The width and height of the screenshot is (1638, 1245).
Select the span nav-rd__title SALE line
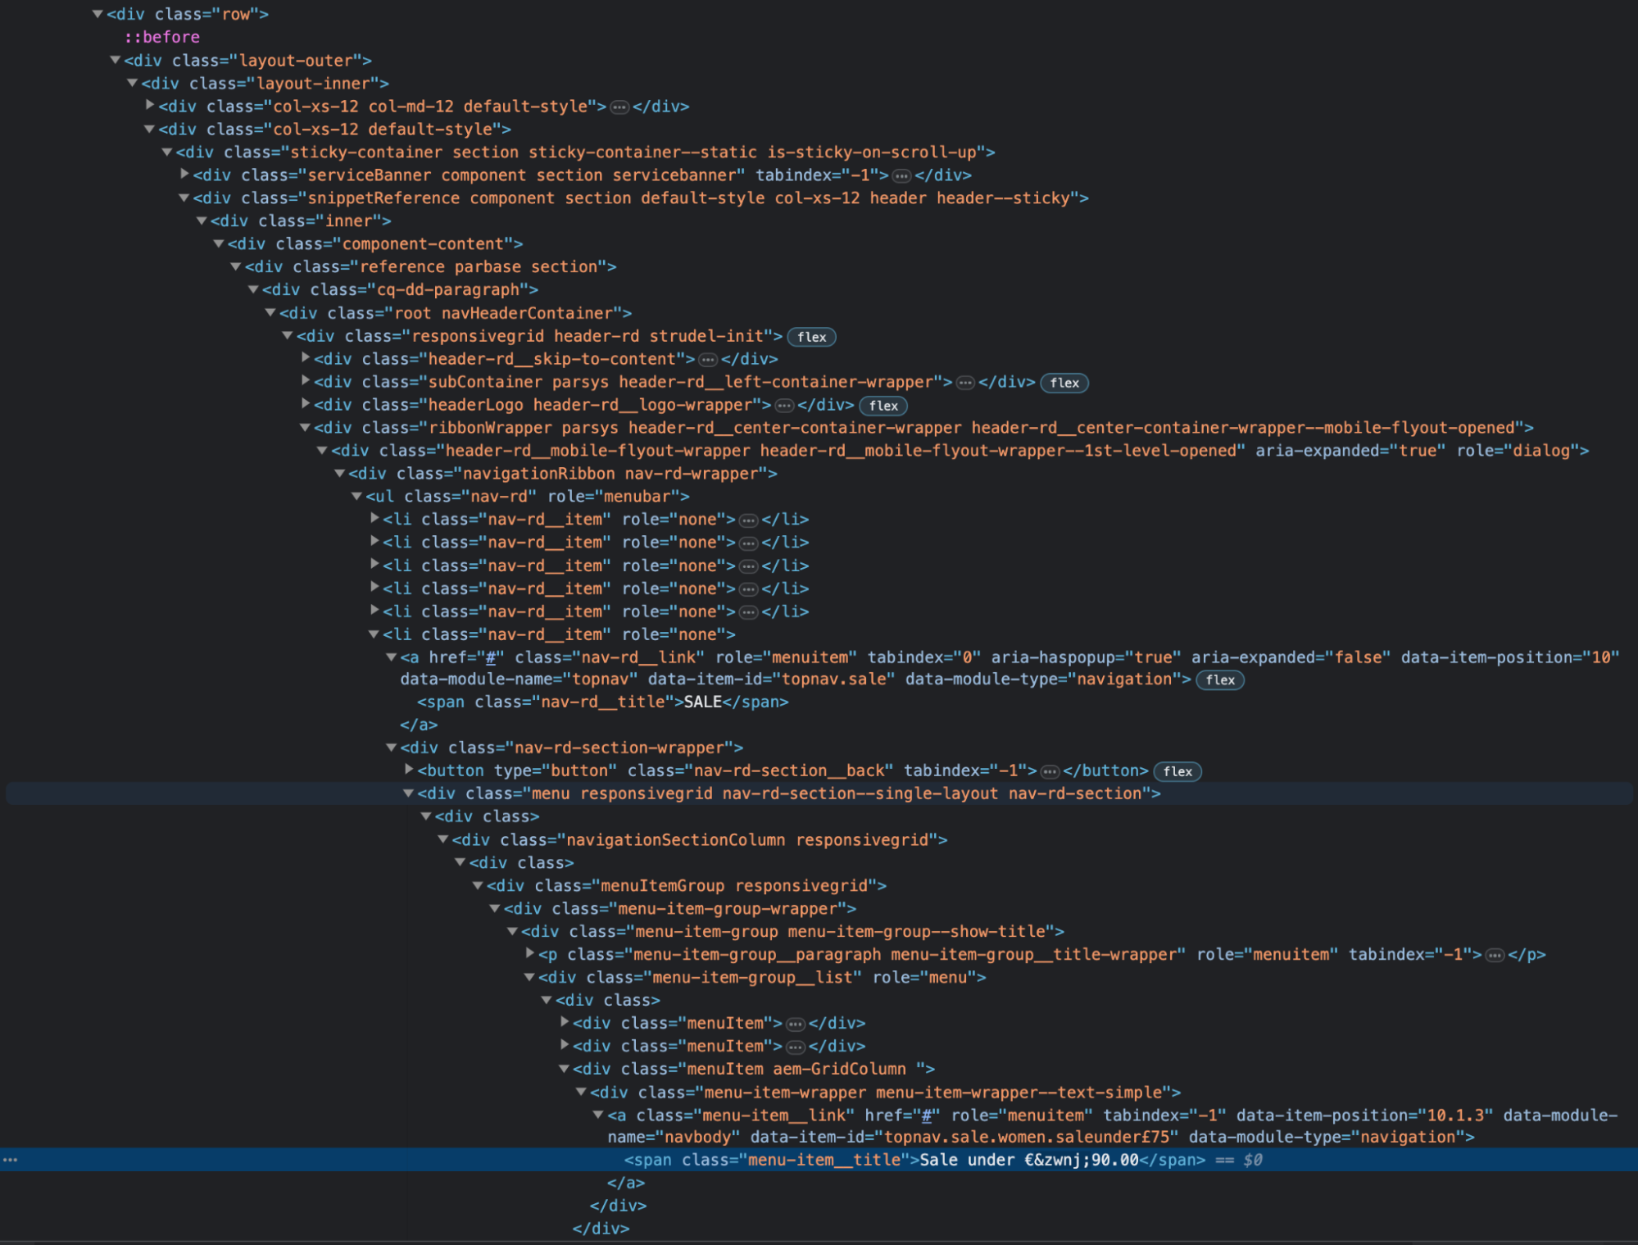(x=602, y=702)
